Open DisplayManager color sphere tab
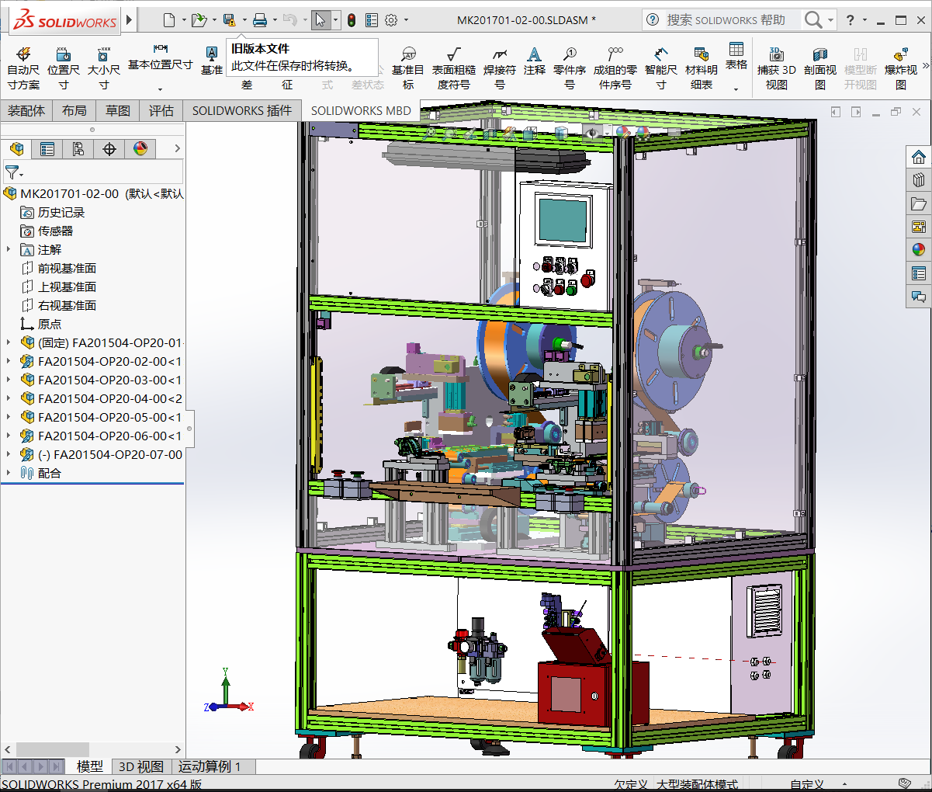 click(x=140, y=148)
